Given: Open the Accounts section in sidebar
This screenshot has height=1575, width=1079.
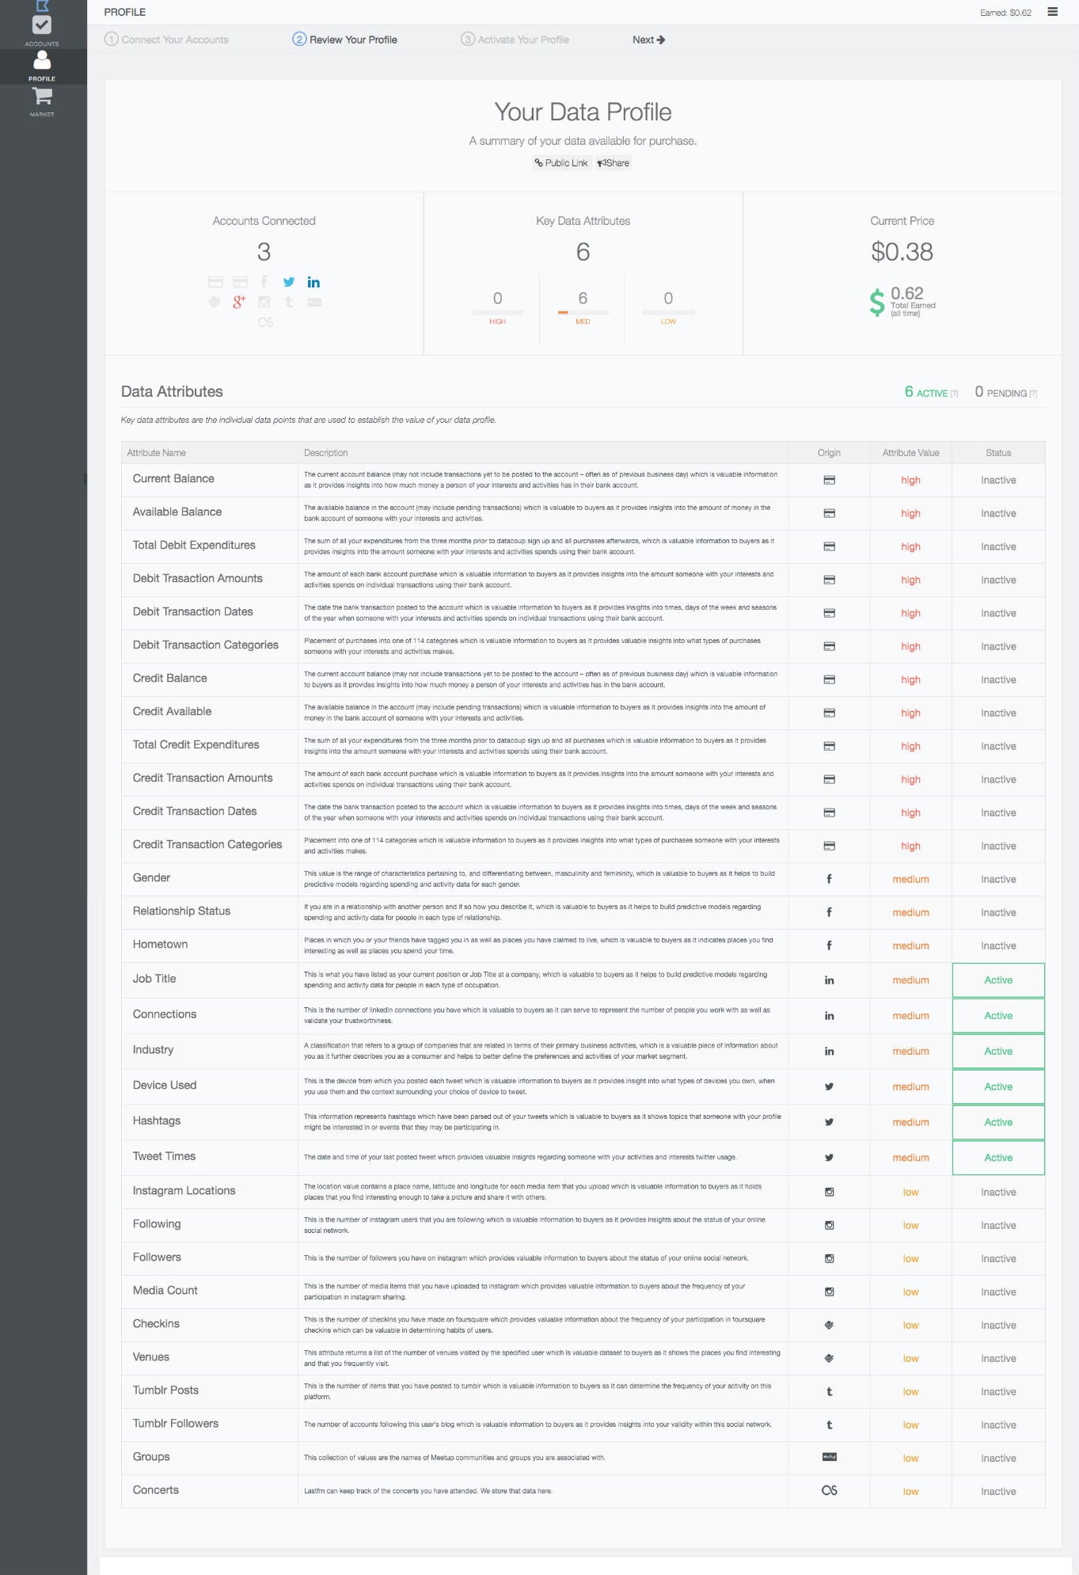Looking at the screenshot, I should click(42, 29).
